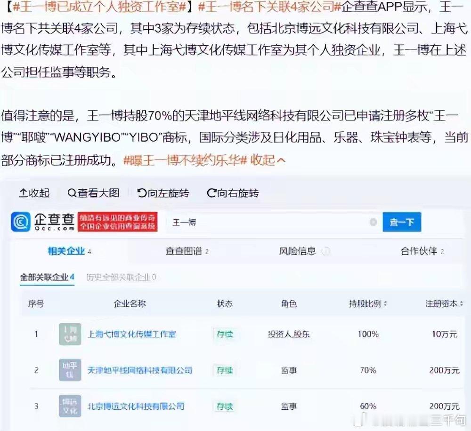Viewport: 471px width, 431px height.
Task: Click 200万元 capital in 北京博远 row
Action: pos(444,406)
